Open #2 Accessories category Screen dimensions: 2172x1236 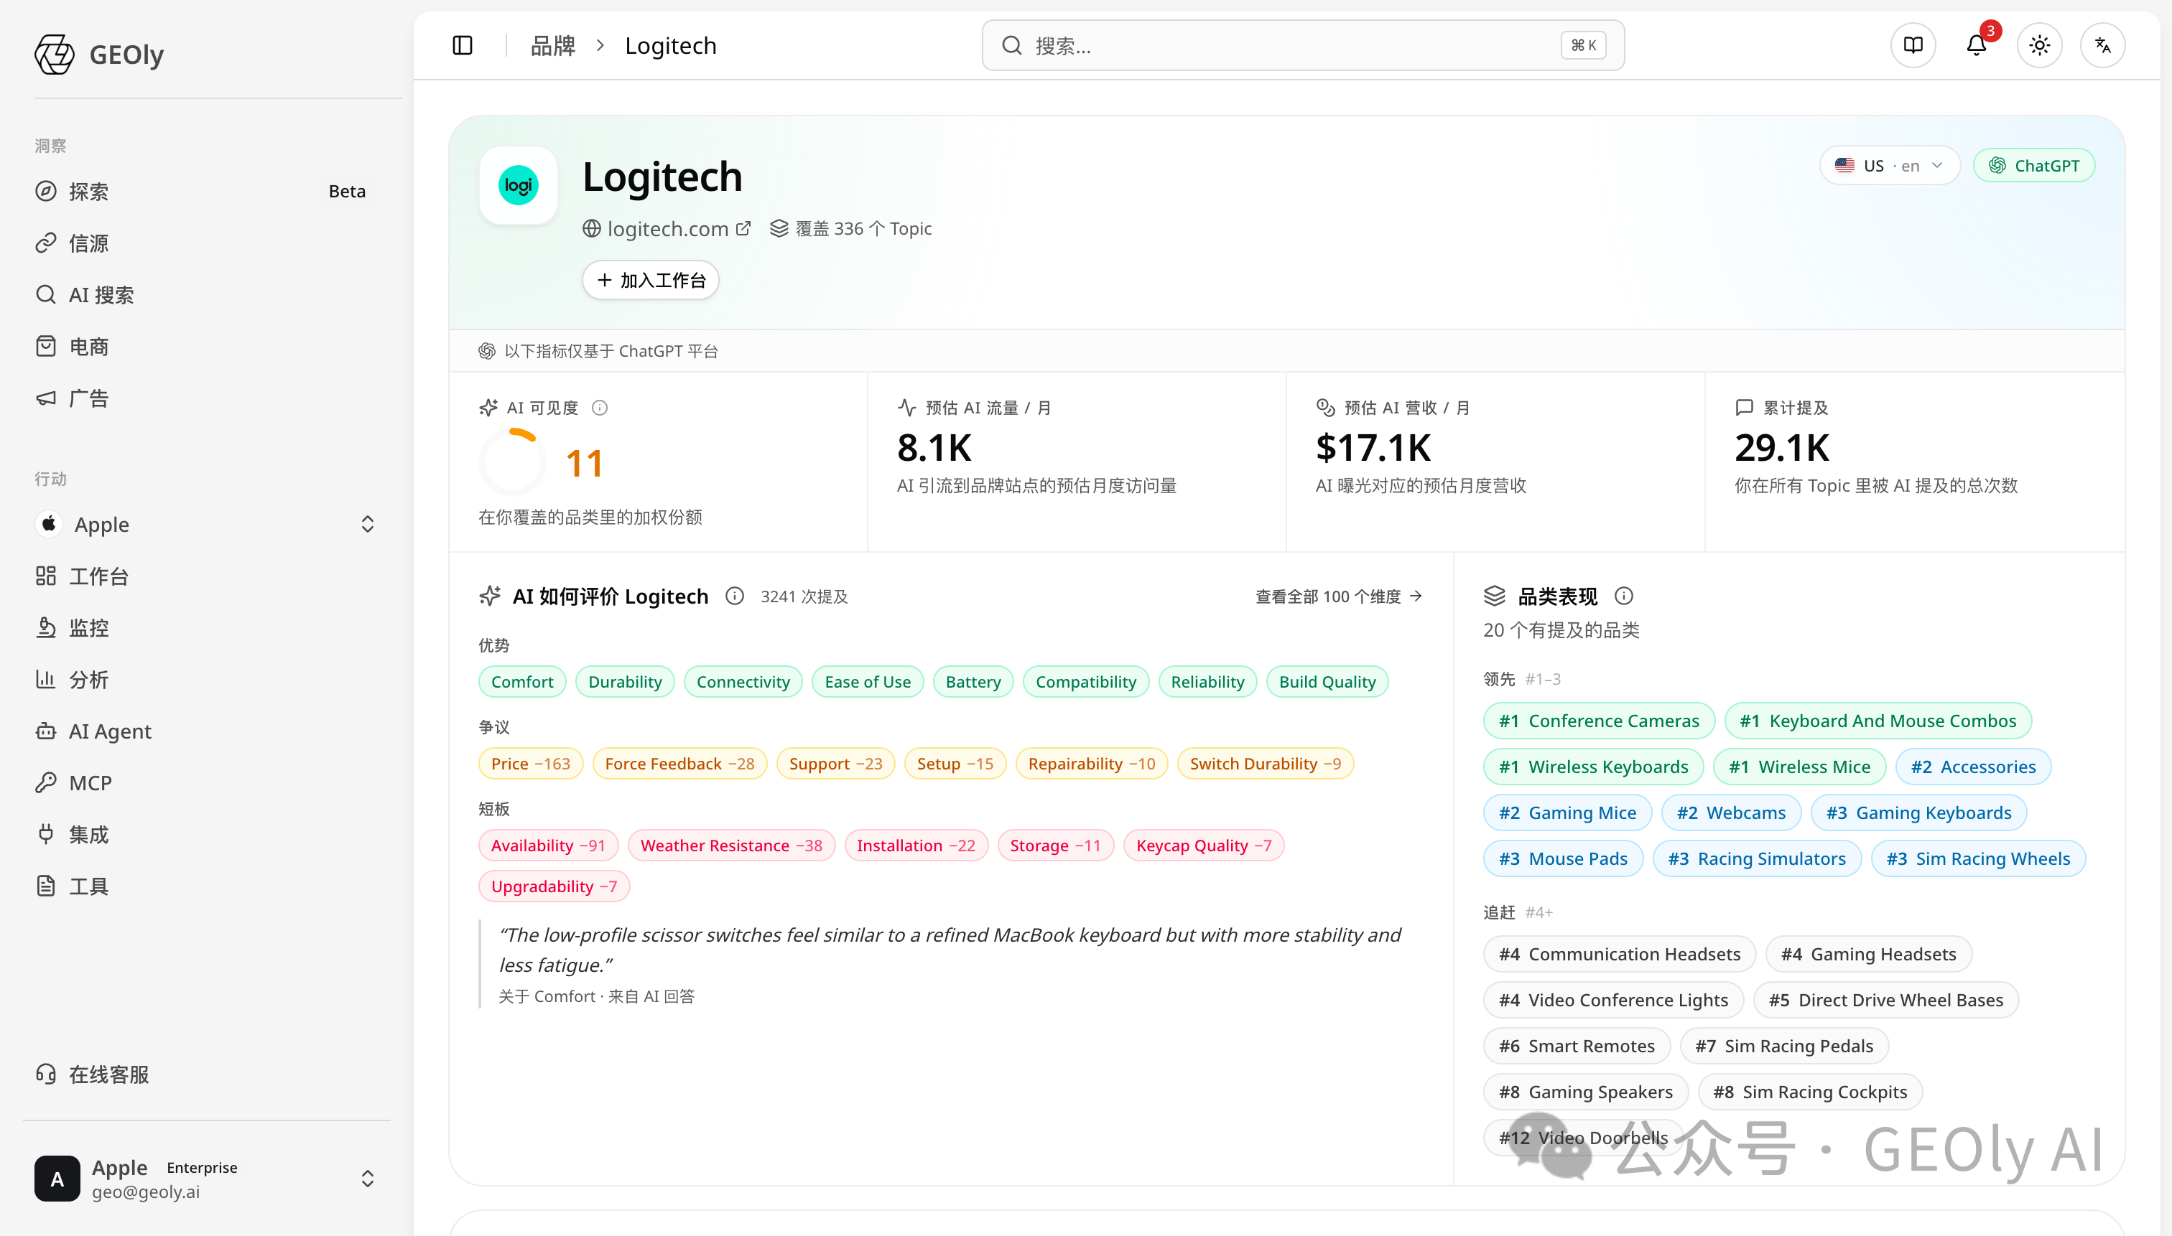click(x=1973, y=767)
